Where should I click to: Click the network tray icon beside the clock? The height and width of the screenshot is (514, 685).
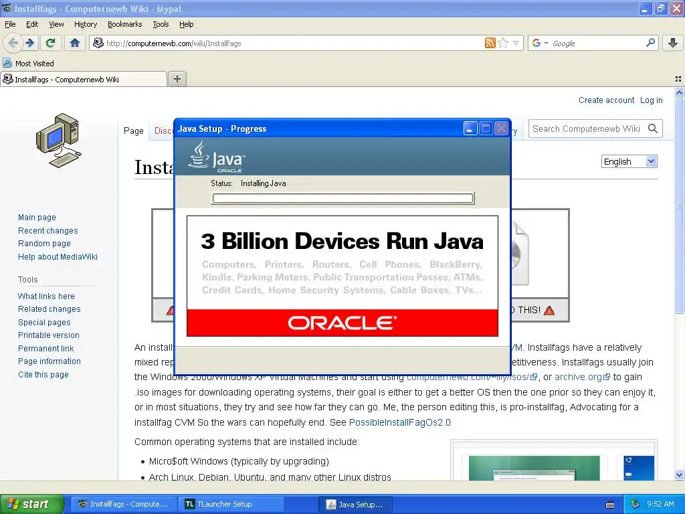[635, 504]
